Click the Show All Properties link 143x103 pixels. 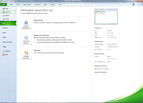tap(101, 72)
